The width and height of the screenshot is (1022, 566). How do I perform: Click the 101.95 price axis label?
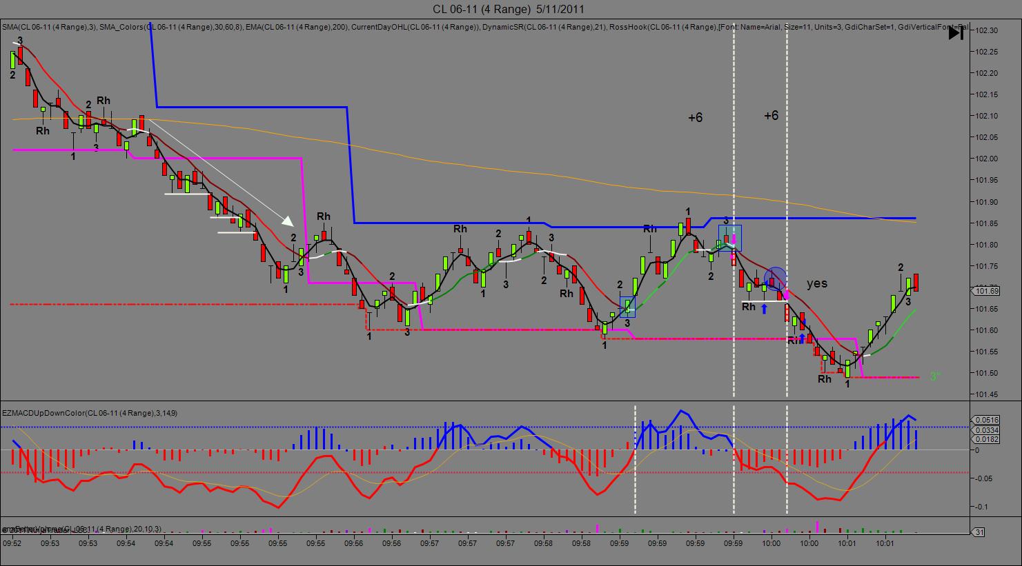tap(987, 181)
